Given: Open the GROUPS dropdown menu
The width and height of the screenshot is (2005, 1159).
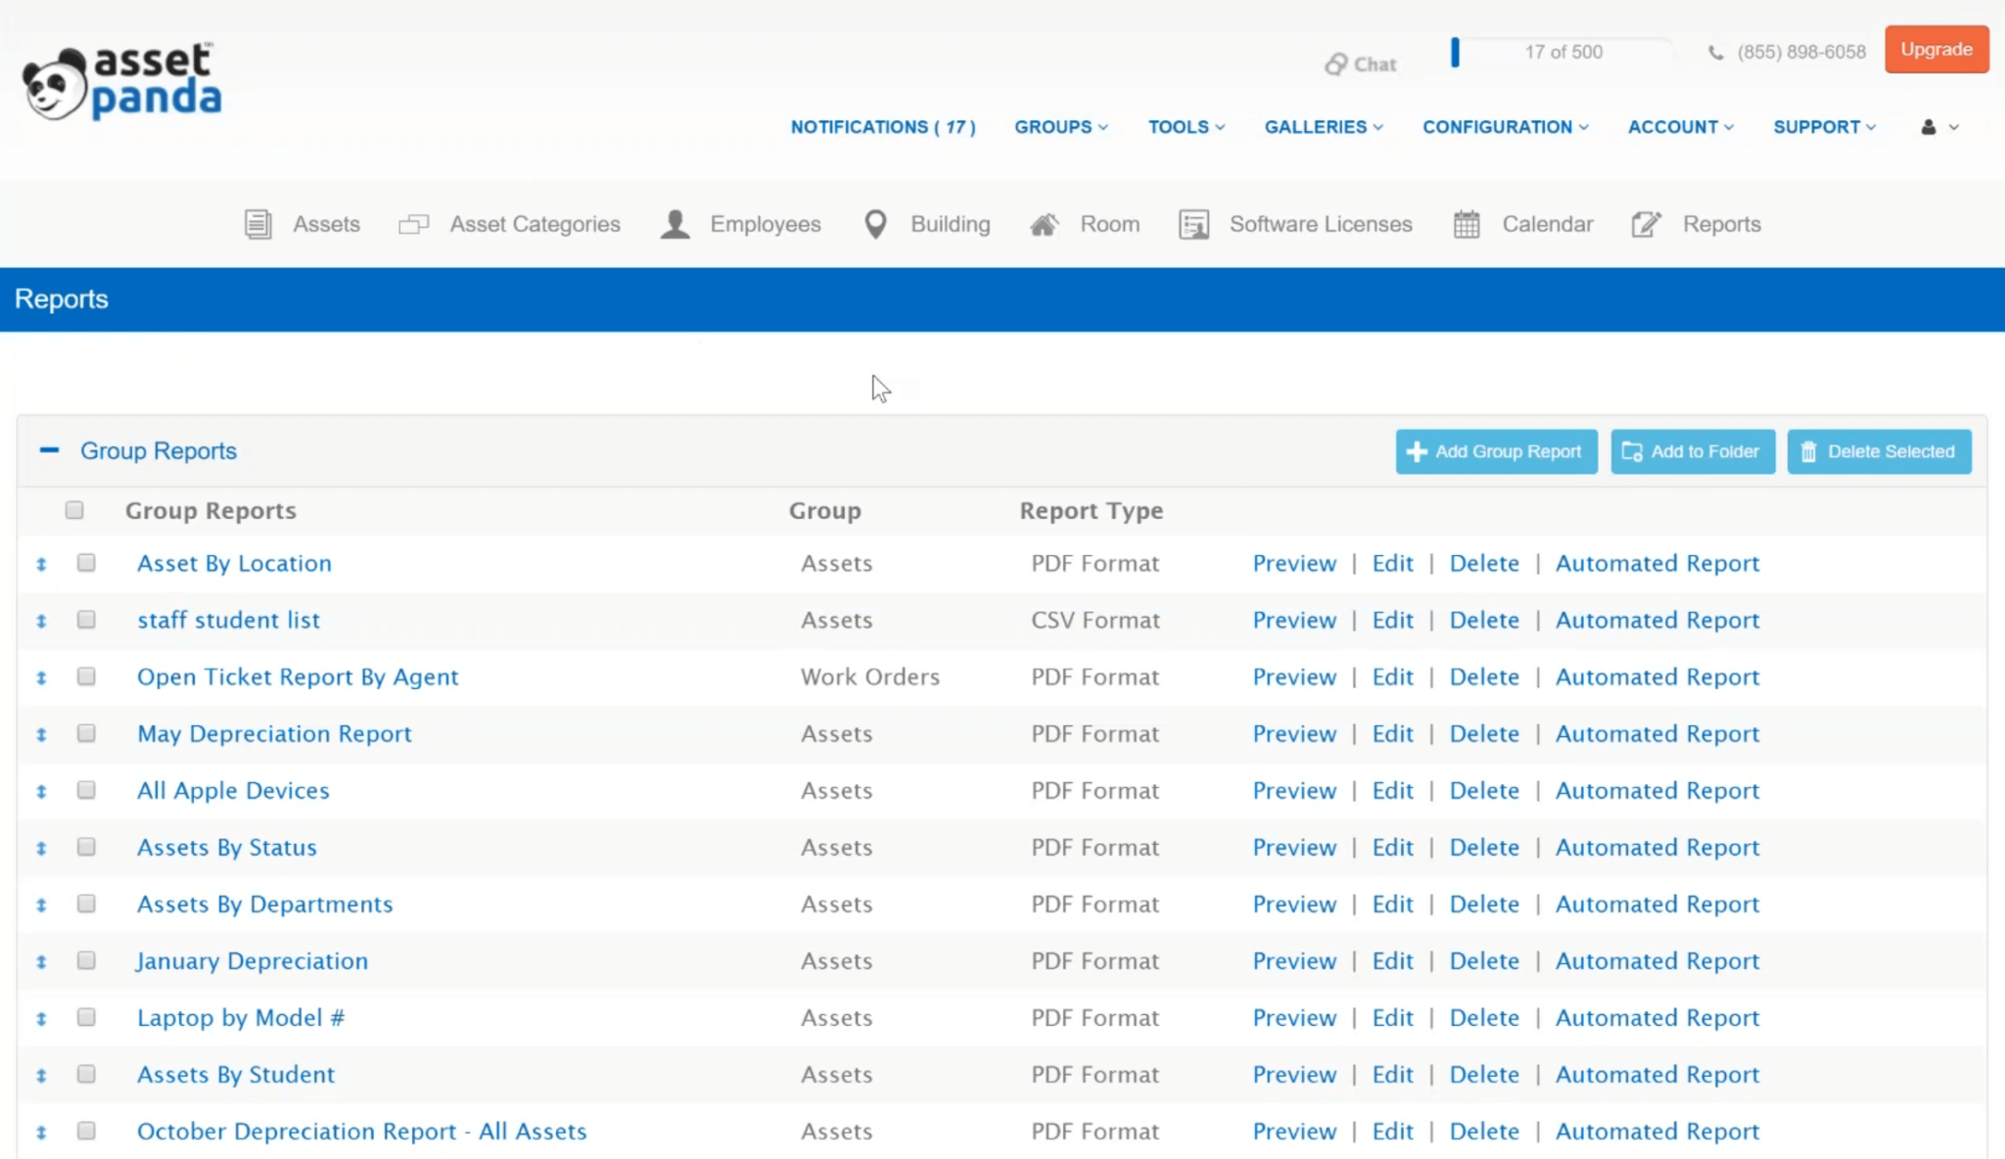Looking at the screenshot, I should click(1060, 127).
